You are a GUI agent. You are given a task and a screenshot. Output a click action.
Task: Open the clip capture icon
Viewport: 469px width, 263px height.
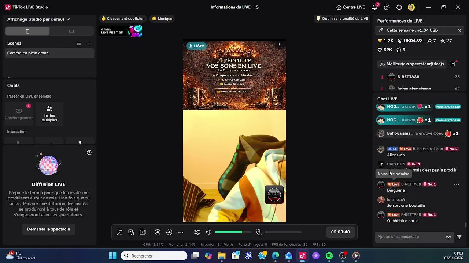[x=143, y=232]
